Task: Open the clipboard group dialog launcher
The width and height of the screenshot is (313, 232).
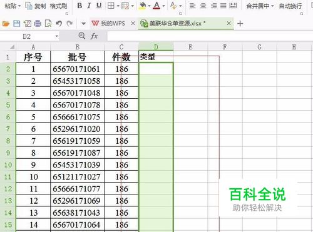Action: point(67,14)
